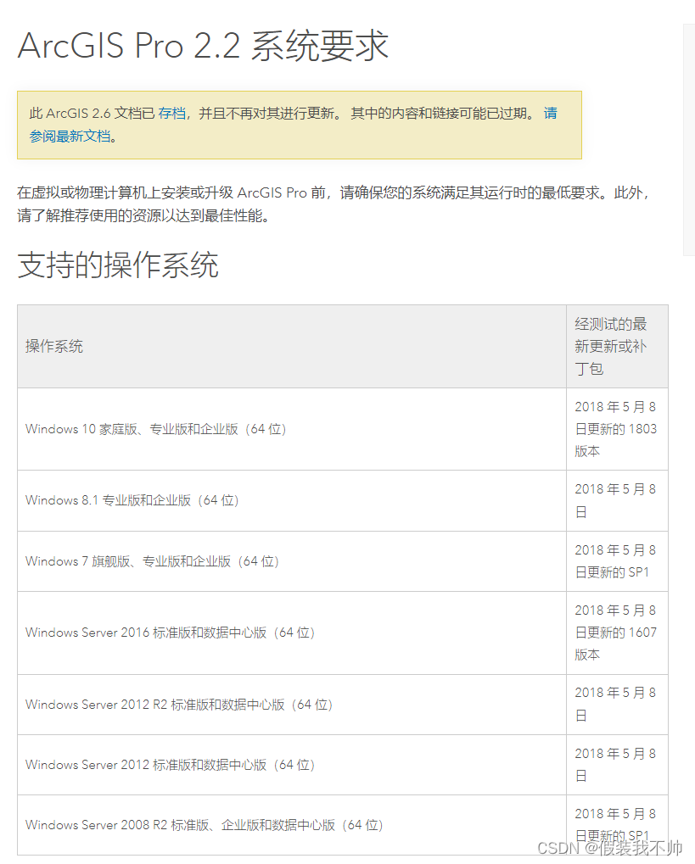Viewport: 695px width, 864px height.
Task: Click the Windows 7 row SP1 update cell
Action: [617, 561]
